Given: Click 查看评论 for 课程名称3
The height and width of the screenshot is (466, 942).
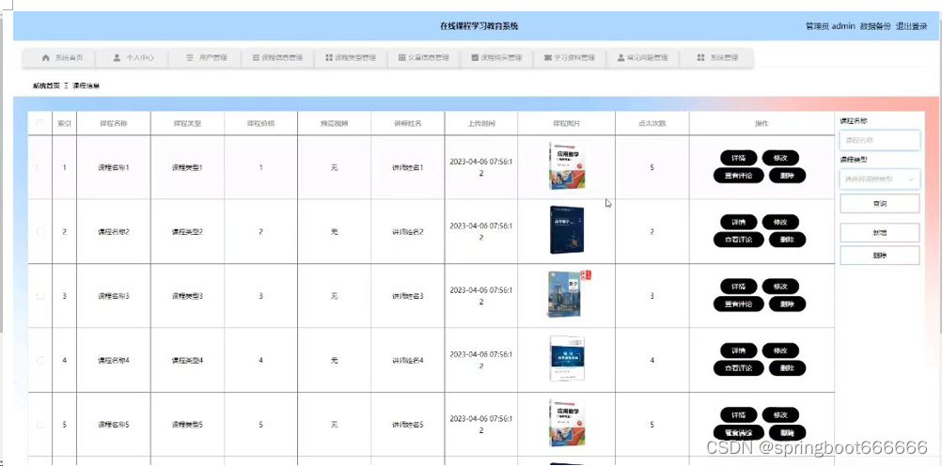Looking at the screenshot, I should (738, 303).
